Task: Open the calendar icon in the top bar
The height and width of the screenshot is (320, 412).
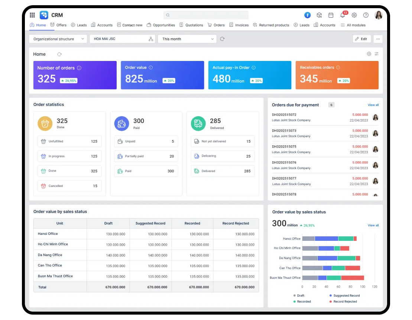Action: pos(331,15)
